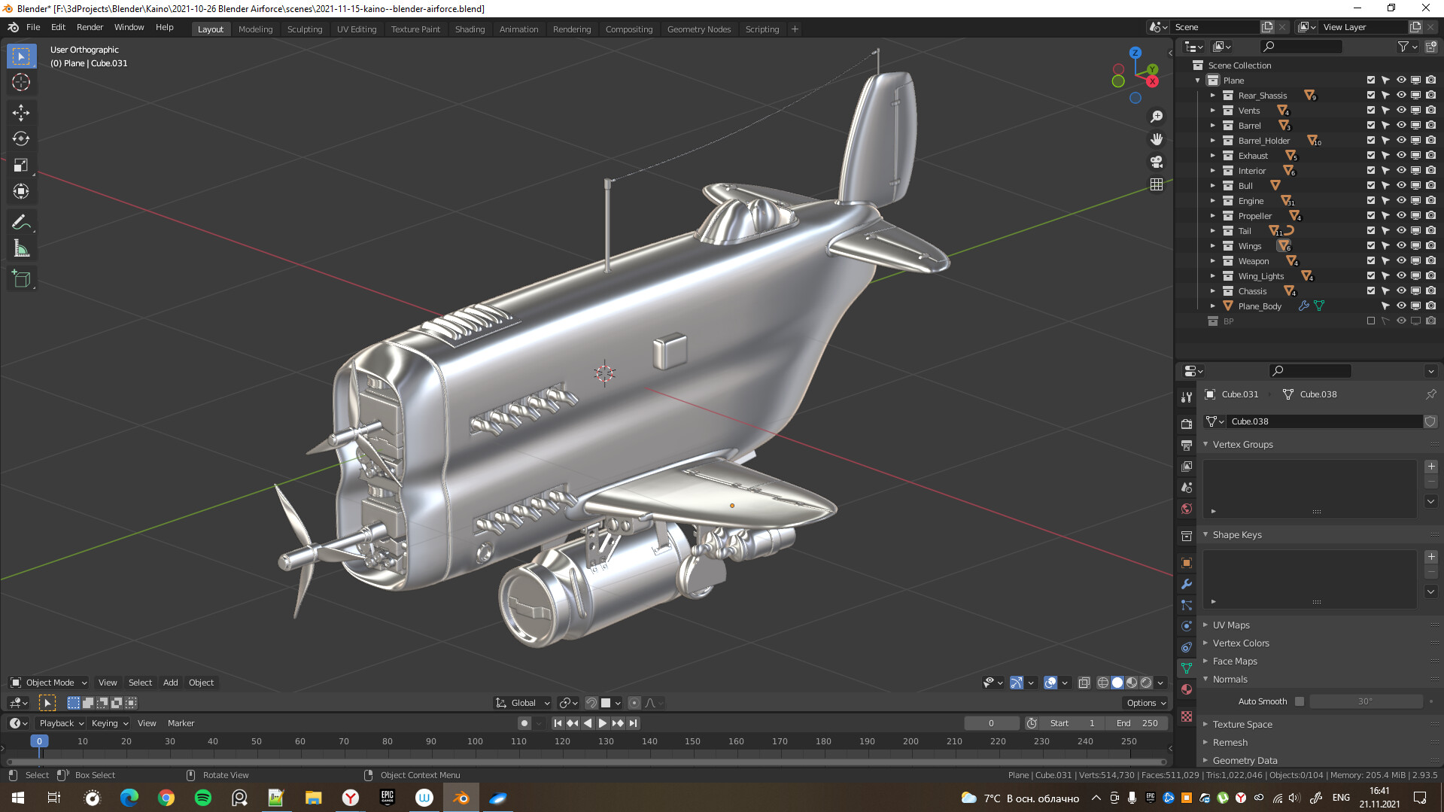The image size is (1444, 812).
Task: Enable the Auto Smooth checkbox
Action: pos(1300,701)
